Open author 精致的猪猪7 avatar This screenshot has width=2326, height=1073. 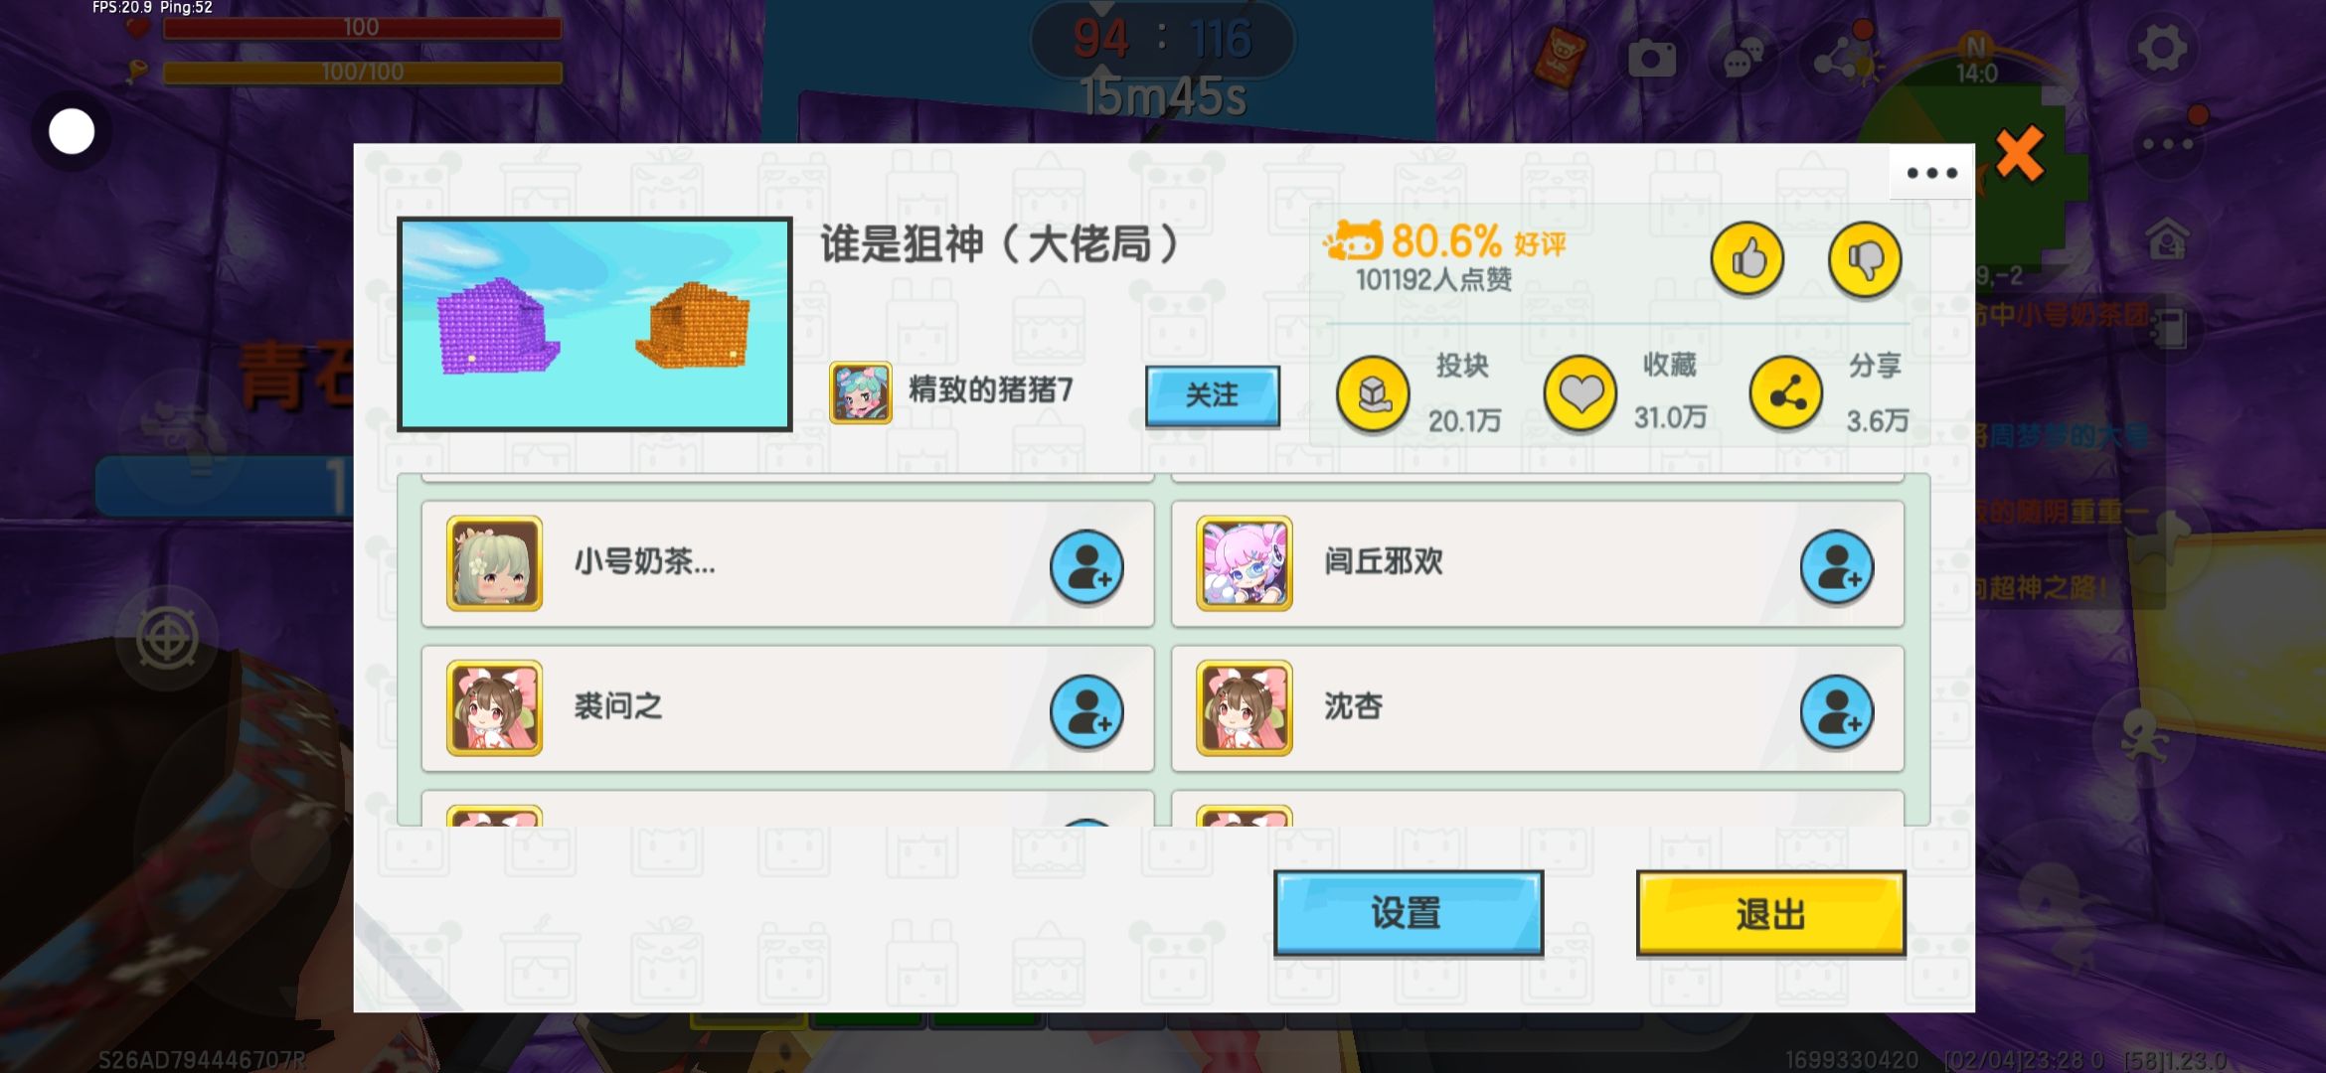pos(861,392)
